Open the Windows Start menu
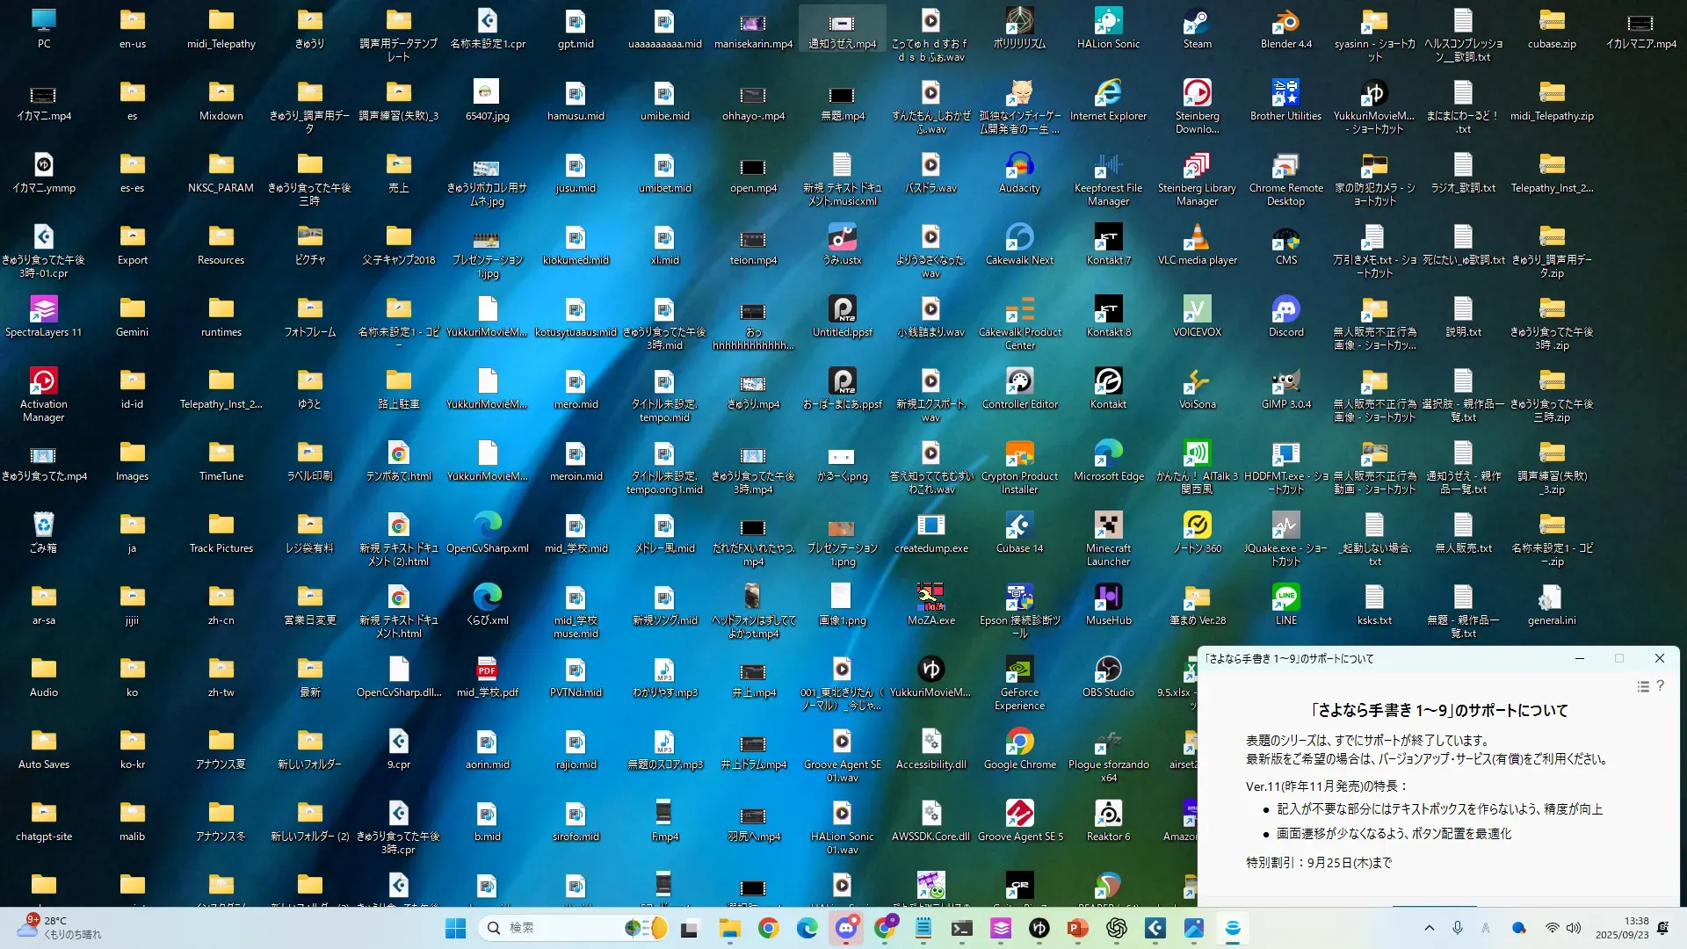Viewport: 1687px width, 949px height. 455,928
